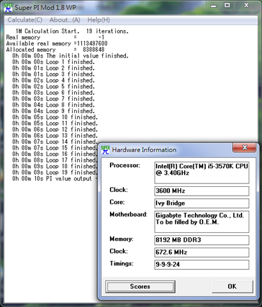Click the 'Loop 15 finished' line

[54, 148]
